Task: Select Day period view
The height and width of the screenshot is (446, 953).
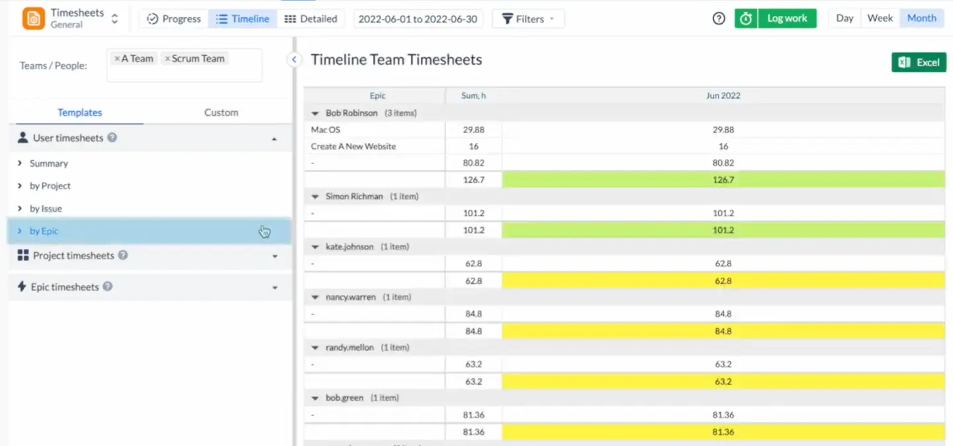Action: [844, 19]
